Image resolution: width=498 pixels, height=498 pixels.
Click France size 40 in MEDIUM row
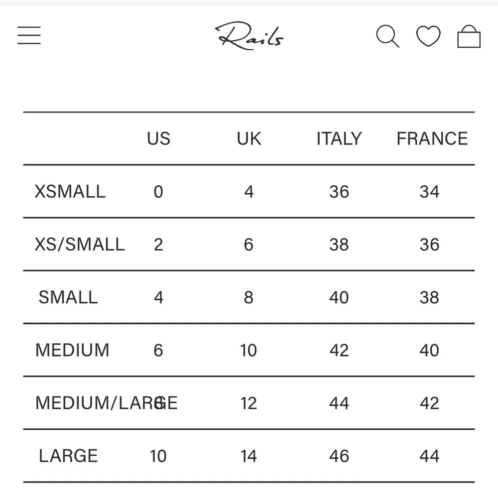click(x=429, y=350)
